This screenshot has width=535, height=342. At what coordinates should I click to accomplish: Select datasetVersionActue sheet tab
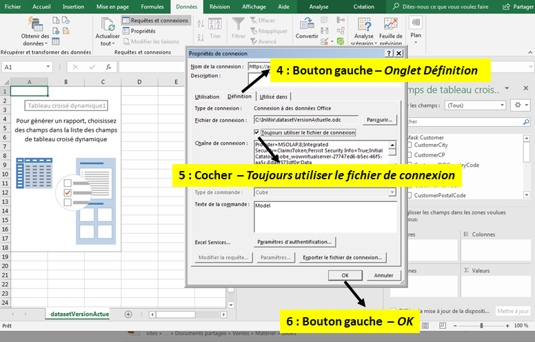[x=79, y=314]
